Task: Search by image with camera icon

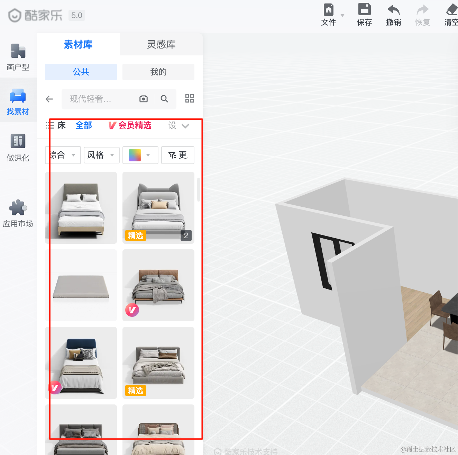Action: click(144, 99)
